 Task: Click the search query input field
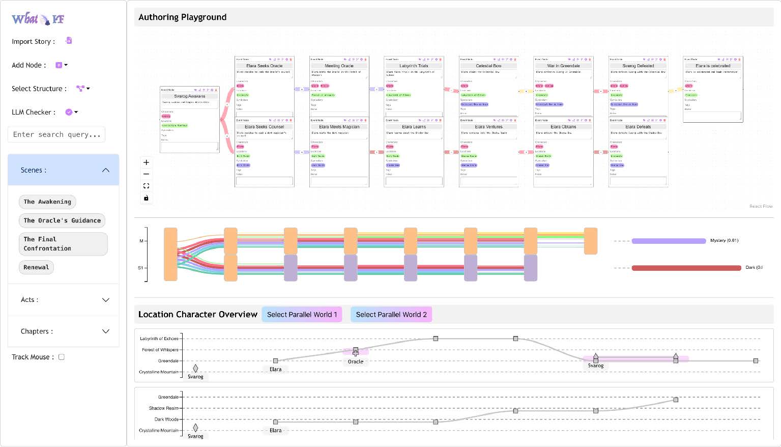tap(56, 134)
